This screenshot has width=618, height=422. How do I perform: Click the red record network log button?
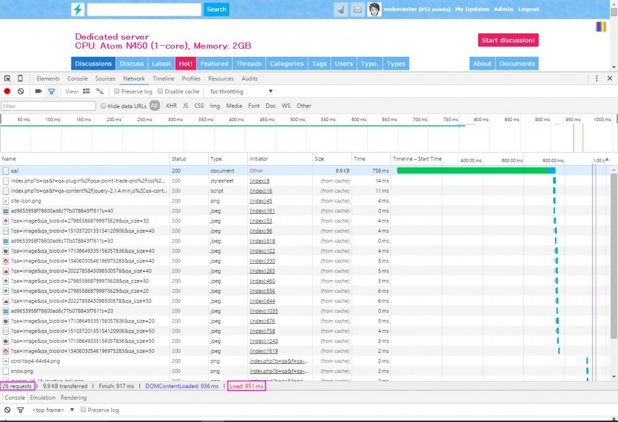(x=7, y=91)
